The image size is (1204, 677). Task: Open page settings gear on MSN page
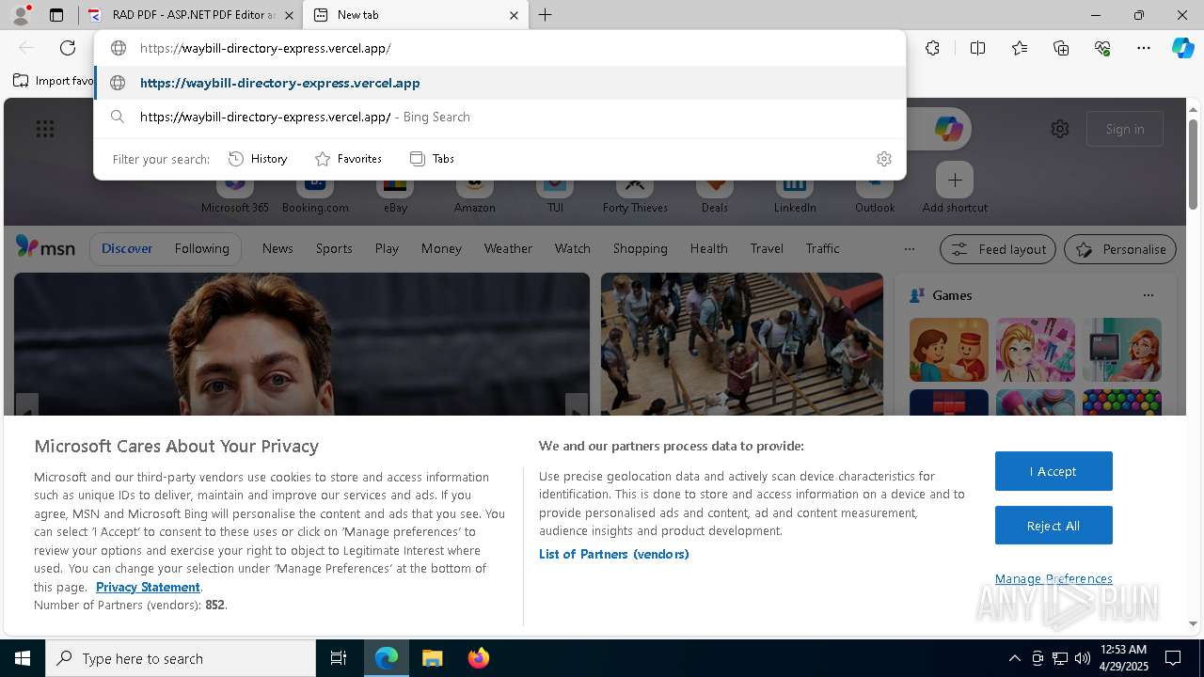tap(1060, 129)
